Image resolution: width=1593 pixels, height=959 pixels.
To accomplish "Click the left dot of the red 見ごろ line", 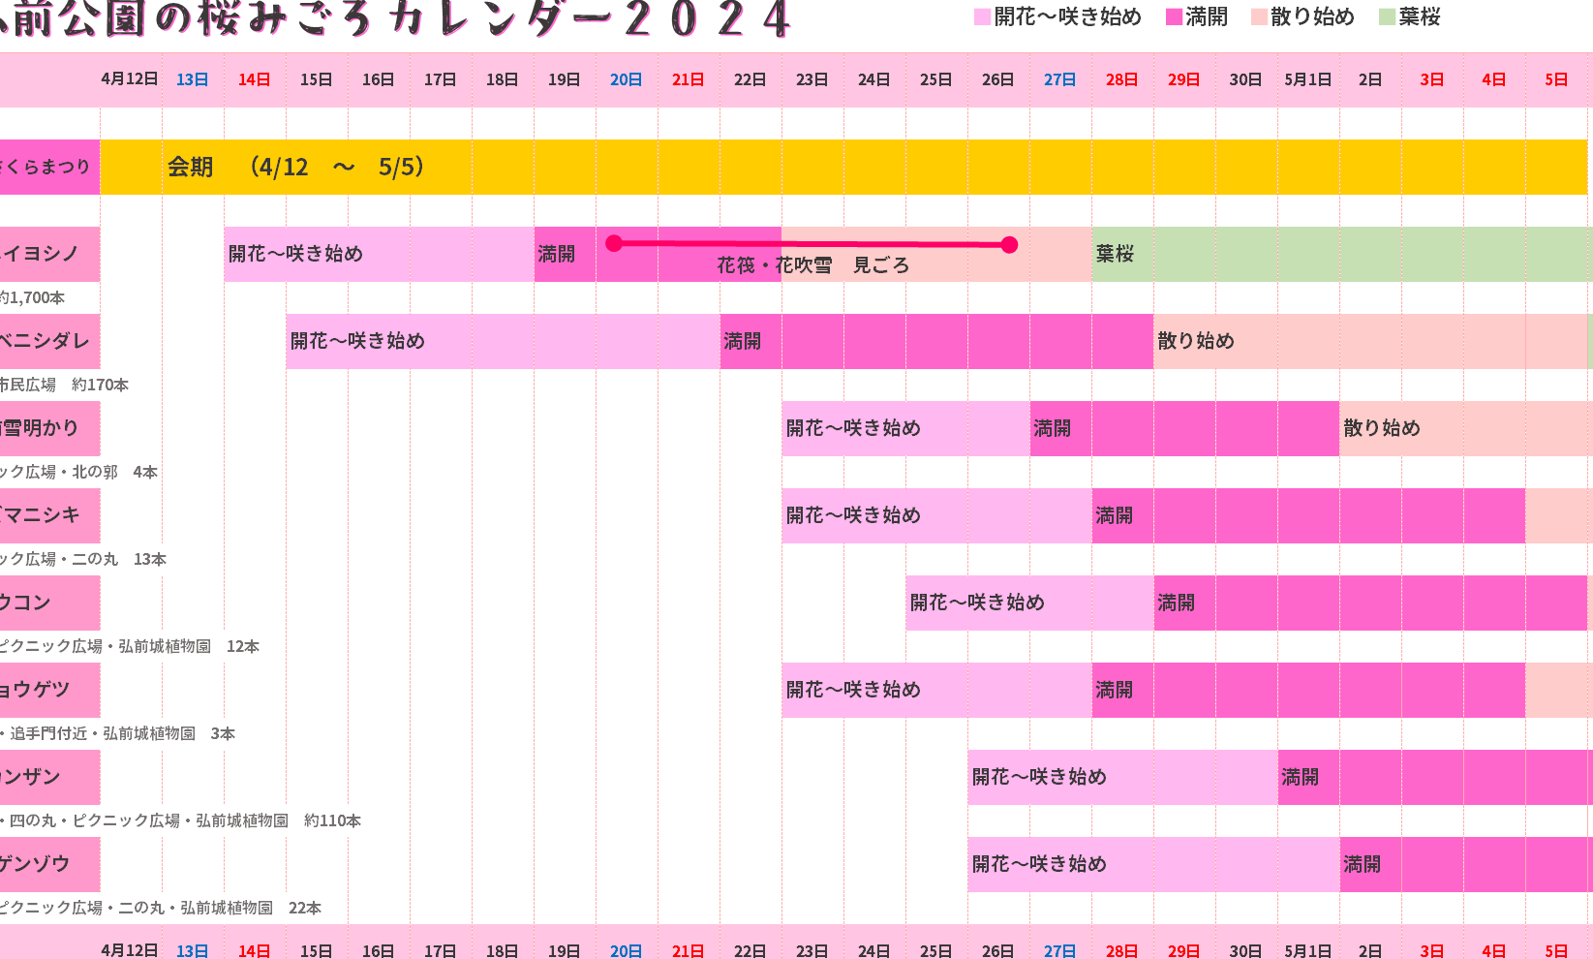I will (614, 243).
